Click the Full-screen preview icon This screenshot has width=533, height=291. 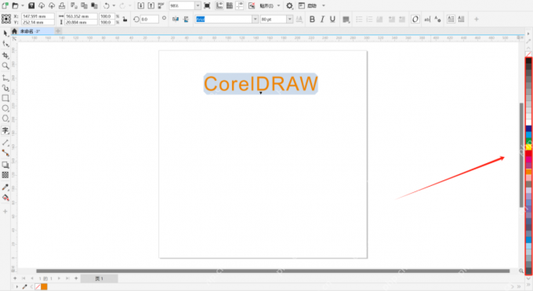207,5
